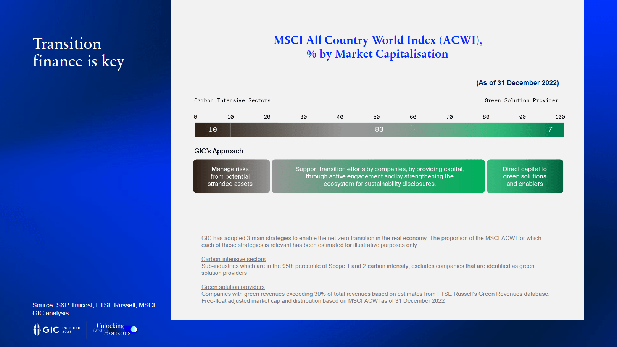Click the Direct capital to green solutions box
Screen dimensions: 617x347
pyautogui.click(x=525, y=176)
